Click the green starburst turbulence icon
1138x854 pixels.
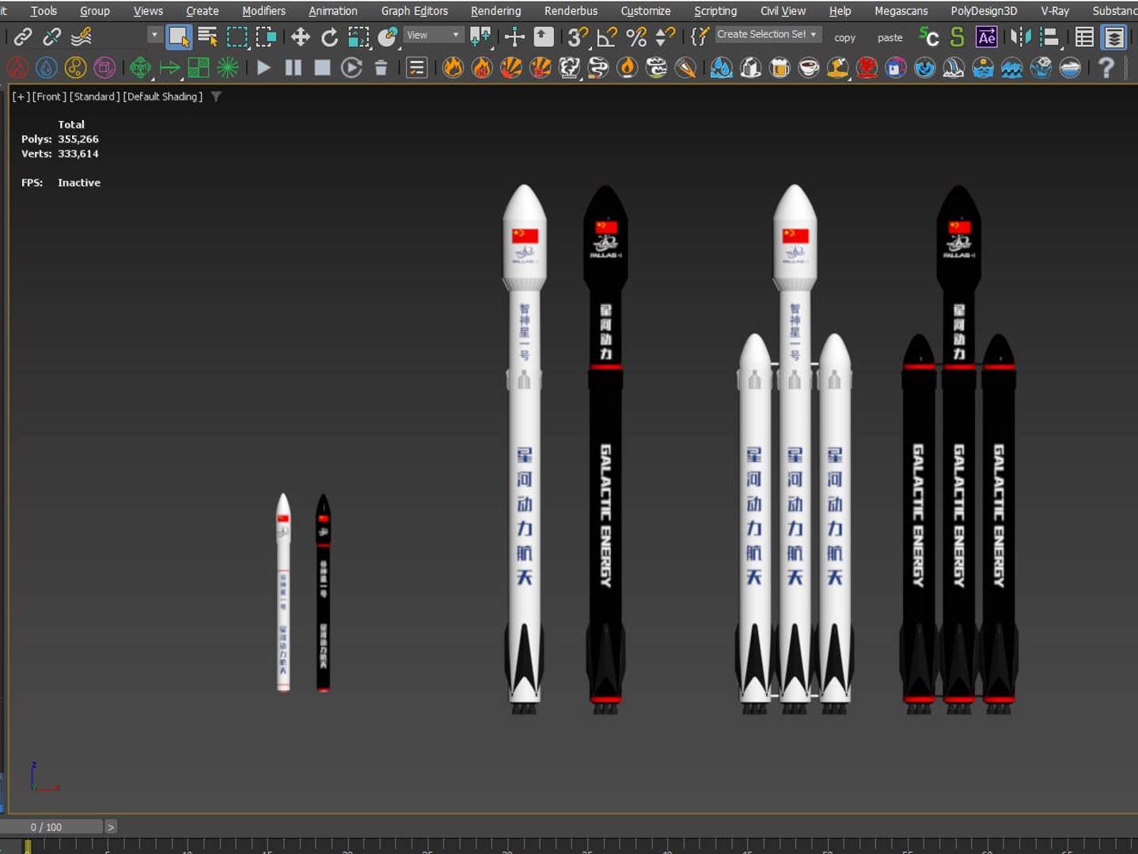coord(228,68)
